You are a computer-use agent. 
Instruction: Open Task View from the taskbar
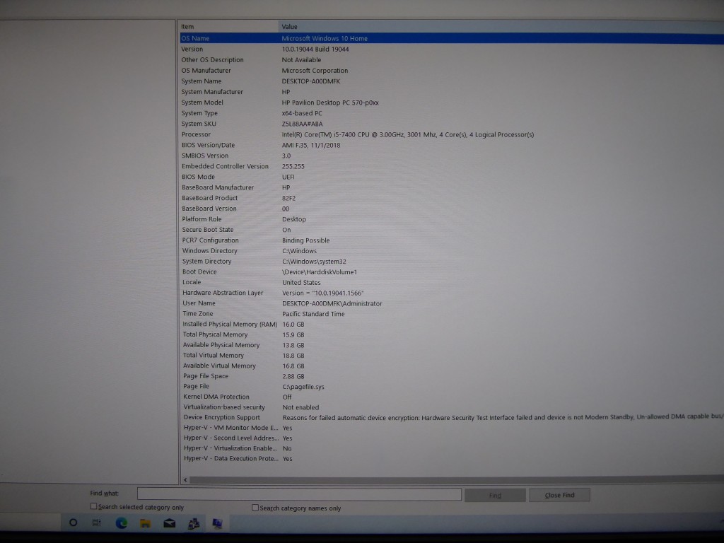(x=96, y=522)
